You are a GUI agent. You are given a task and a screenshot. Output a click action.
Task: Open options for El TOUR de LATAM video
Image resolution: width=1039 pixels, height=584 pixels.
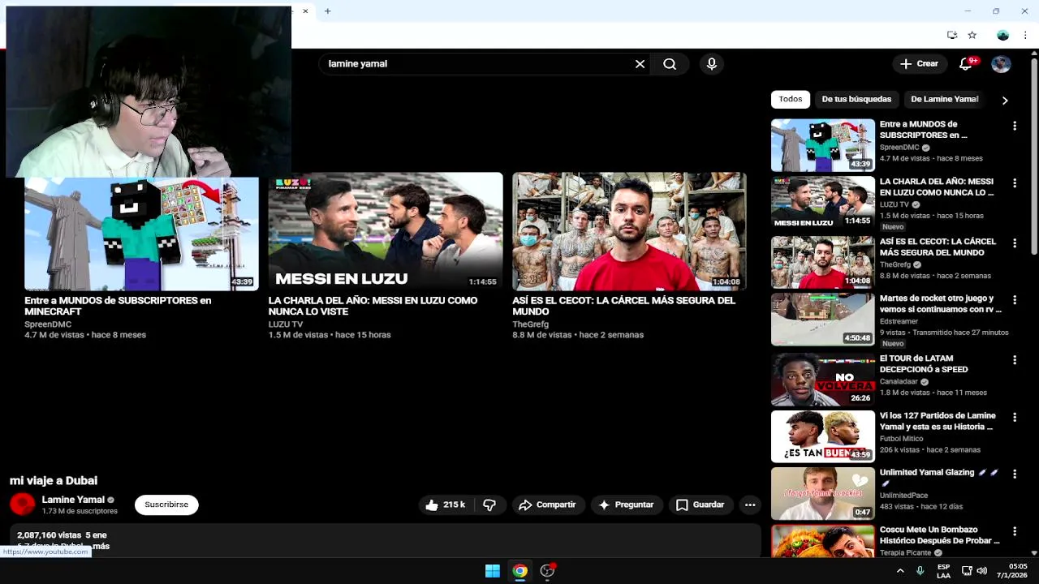pyautogui.click(x=1014, y=360)
